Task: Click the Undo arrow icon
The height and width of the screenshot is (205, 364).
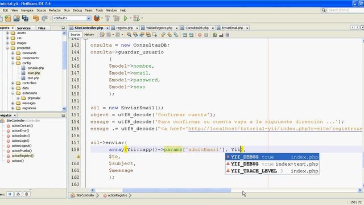Action: point(36,18)
